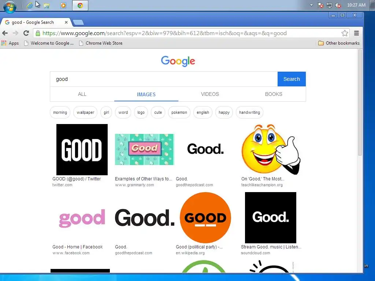This screenshot has height=281, width=375.
Task: Click 'GOOD (@good) / Twitter' title
Action: pos(77,179)
